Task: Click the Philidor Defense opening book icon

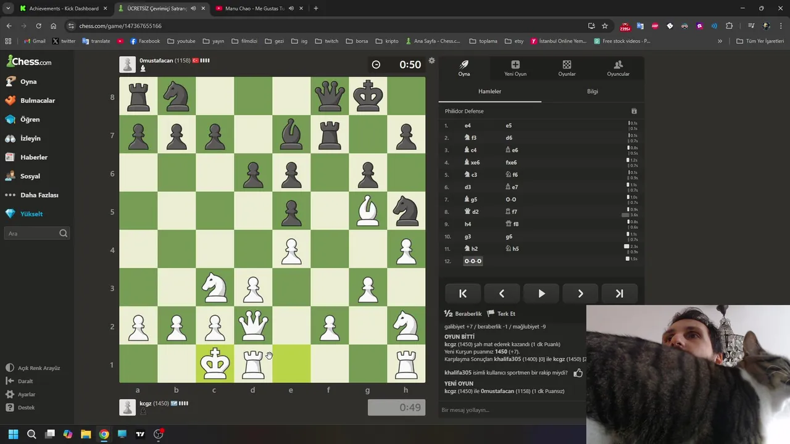Action: [634, 111]
